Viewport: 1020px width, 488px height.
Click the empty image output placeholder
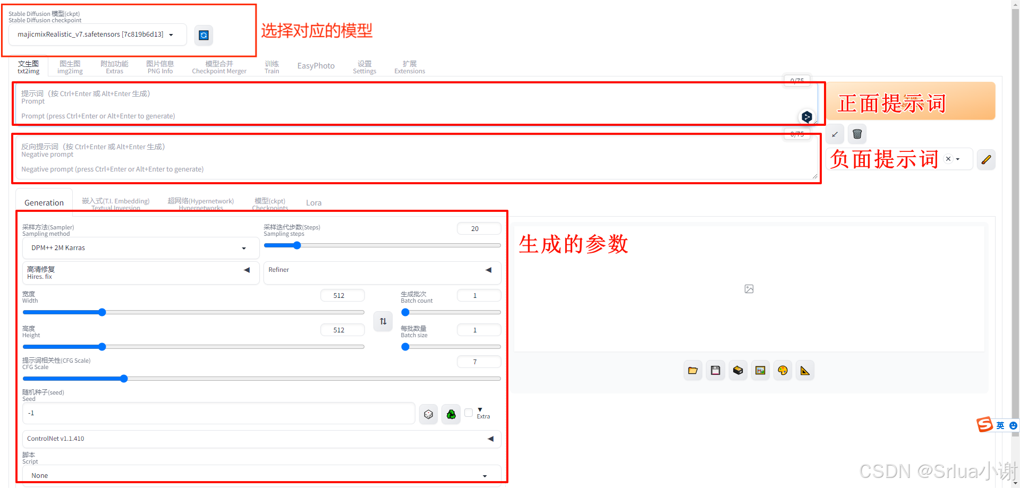coord(749,289)
